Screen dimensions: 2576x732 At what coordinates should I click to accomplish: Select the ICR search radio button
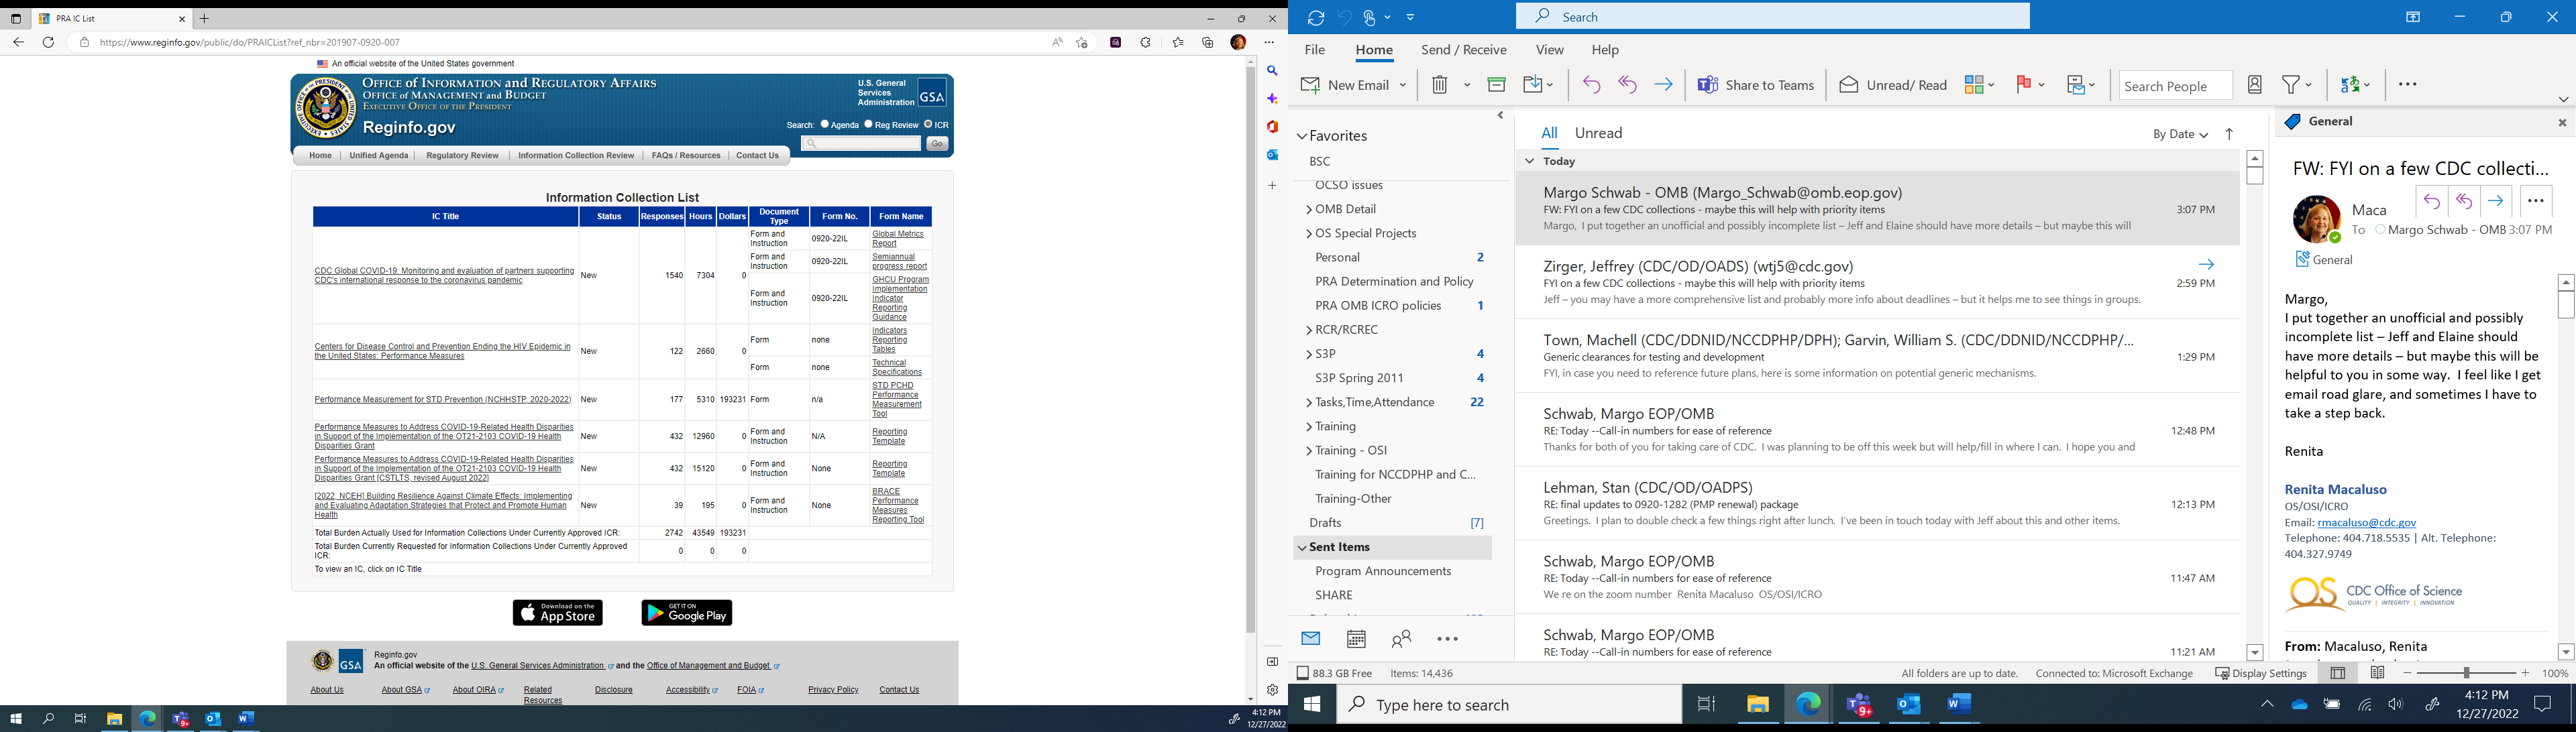click(x=928, y=125)
